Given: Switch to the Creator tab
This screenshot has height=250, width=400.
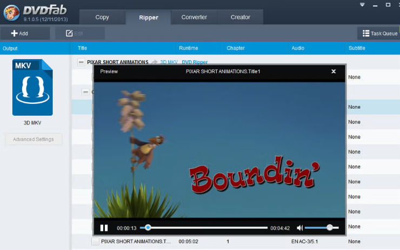Looking at the screenshot, I should pos(241,17).
